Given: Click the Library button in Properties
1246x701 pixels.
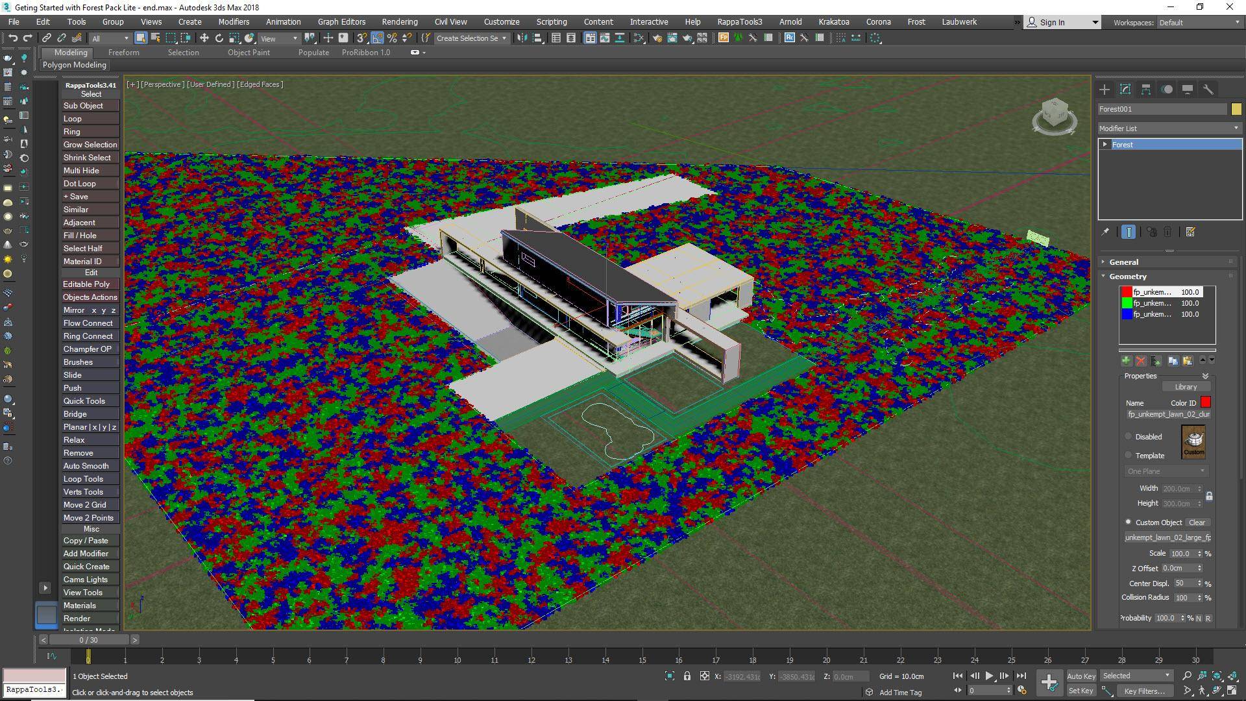Looking at the screenshot, I should 1187,386.
